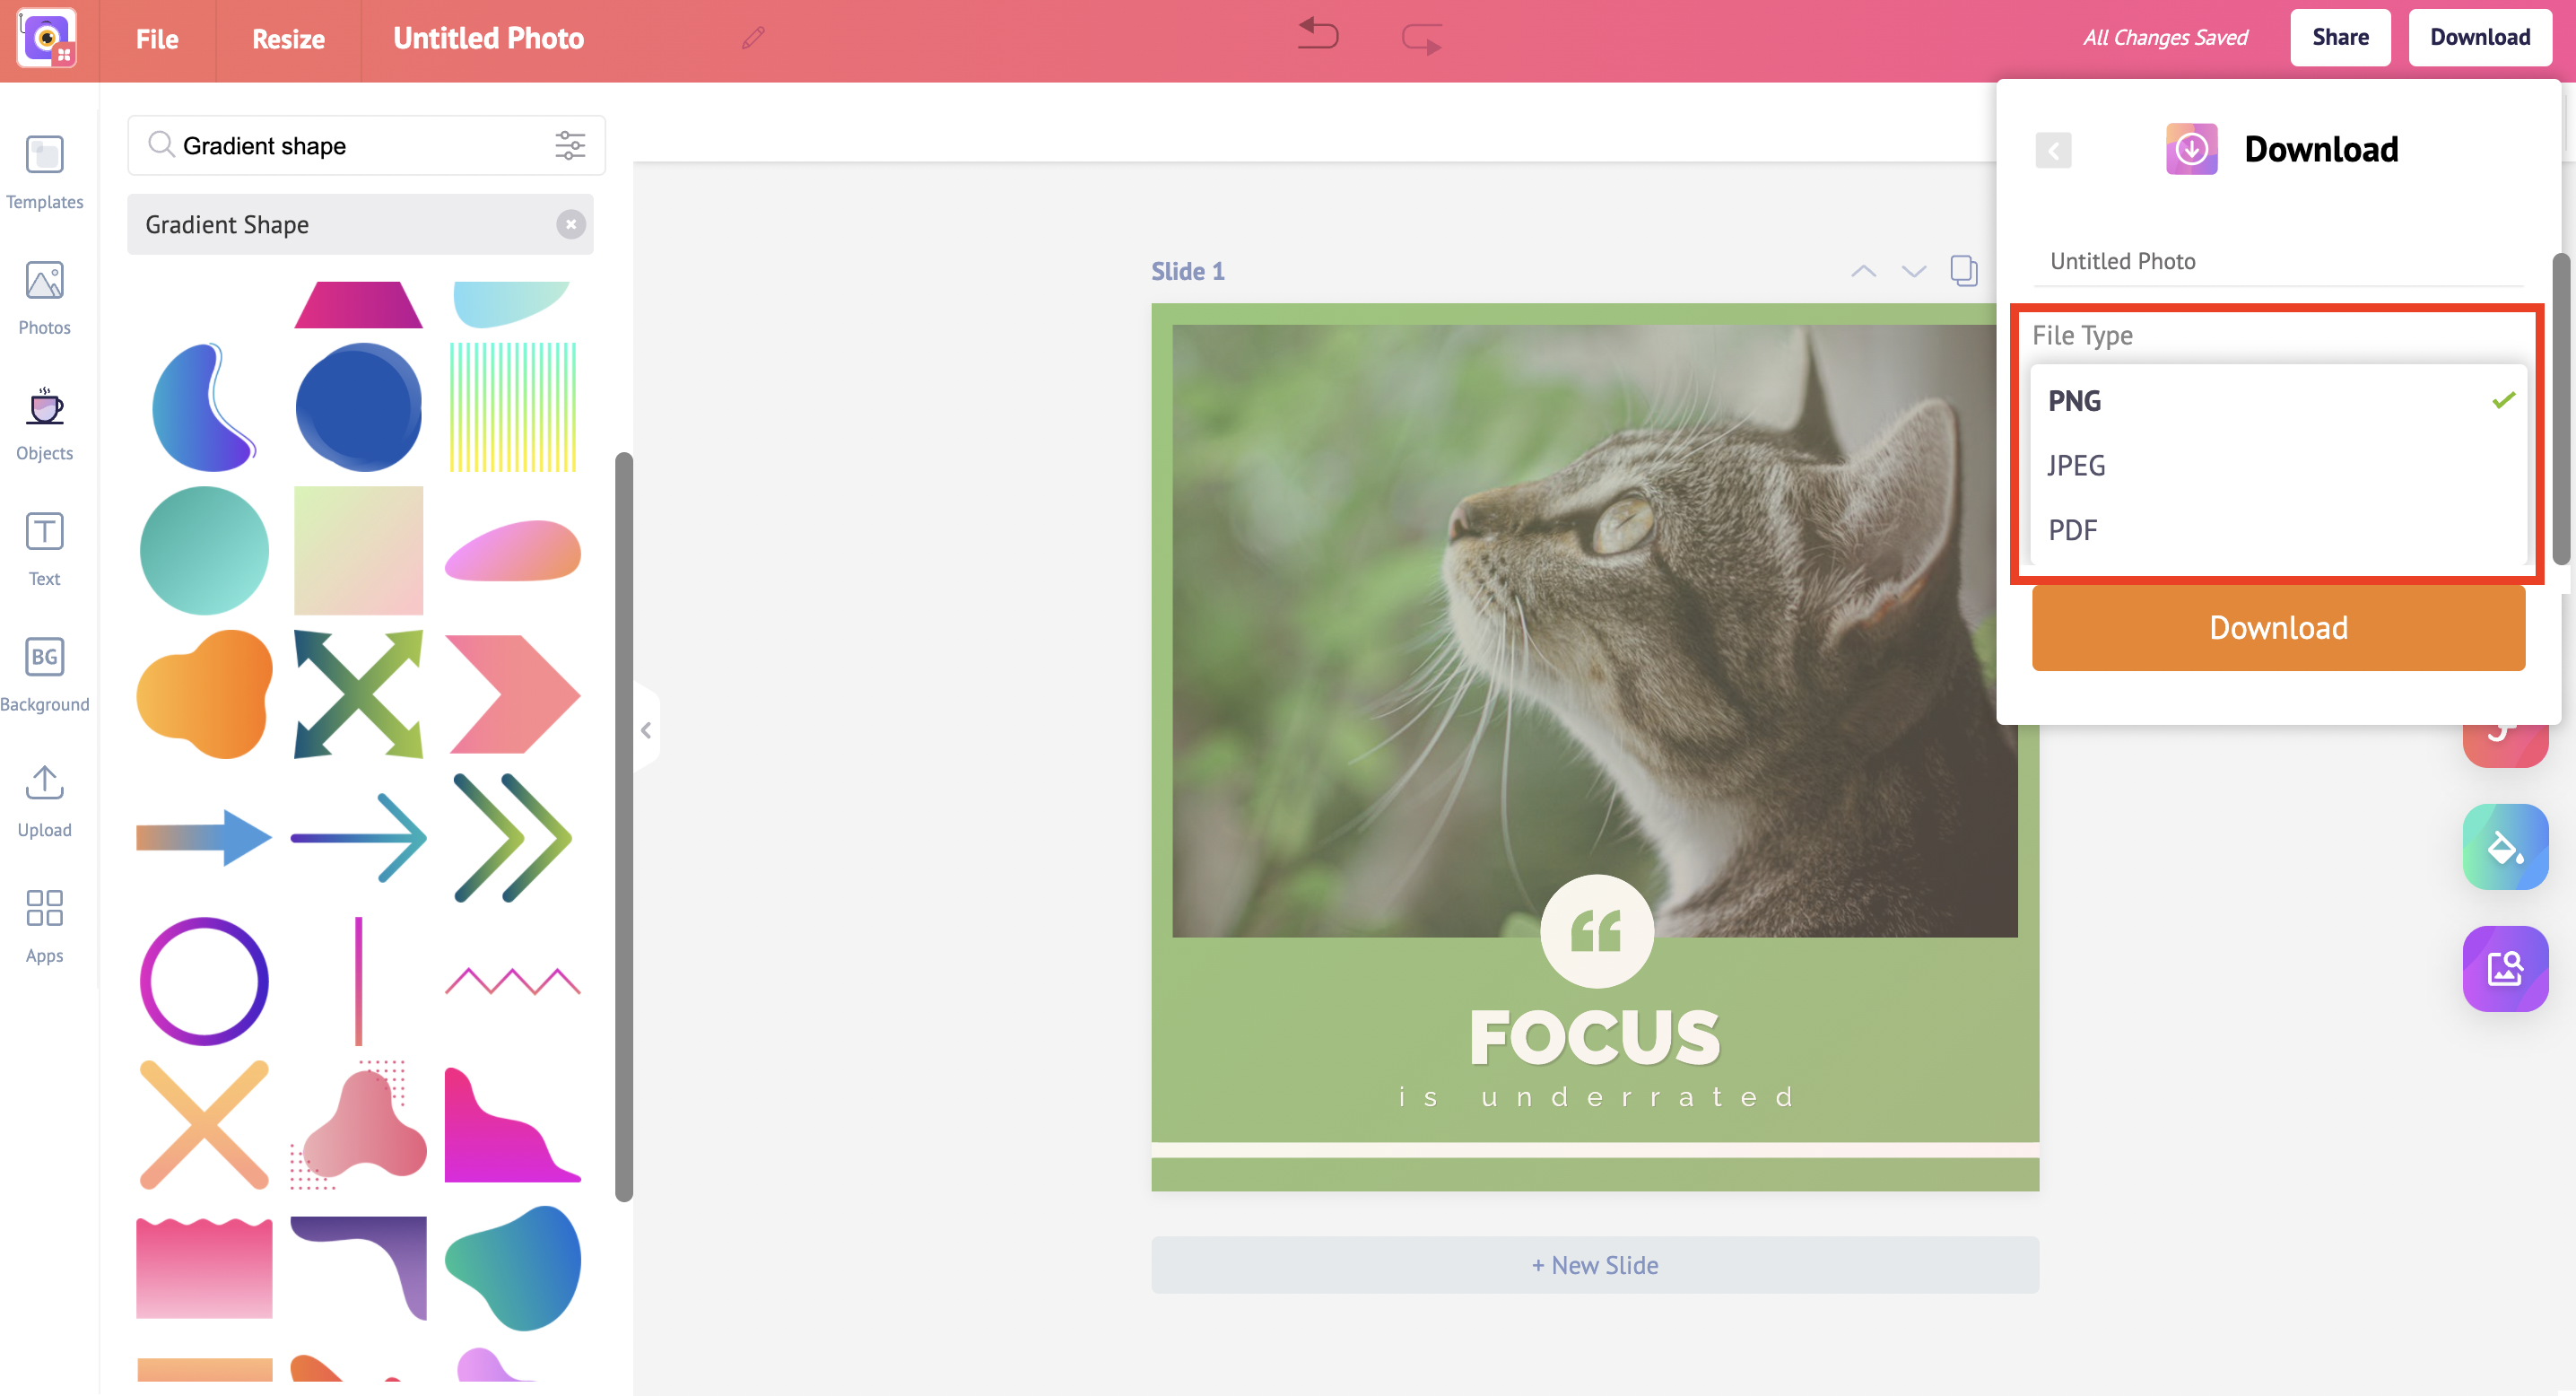Click the Resize menu item

pos(283,38)
